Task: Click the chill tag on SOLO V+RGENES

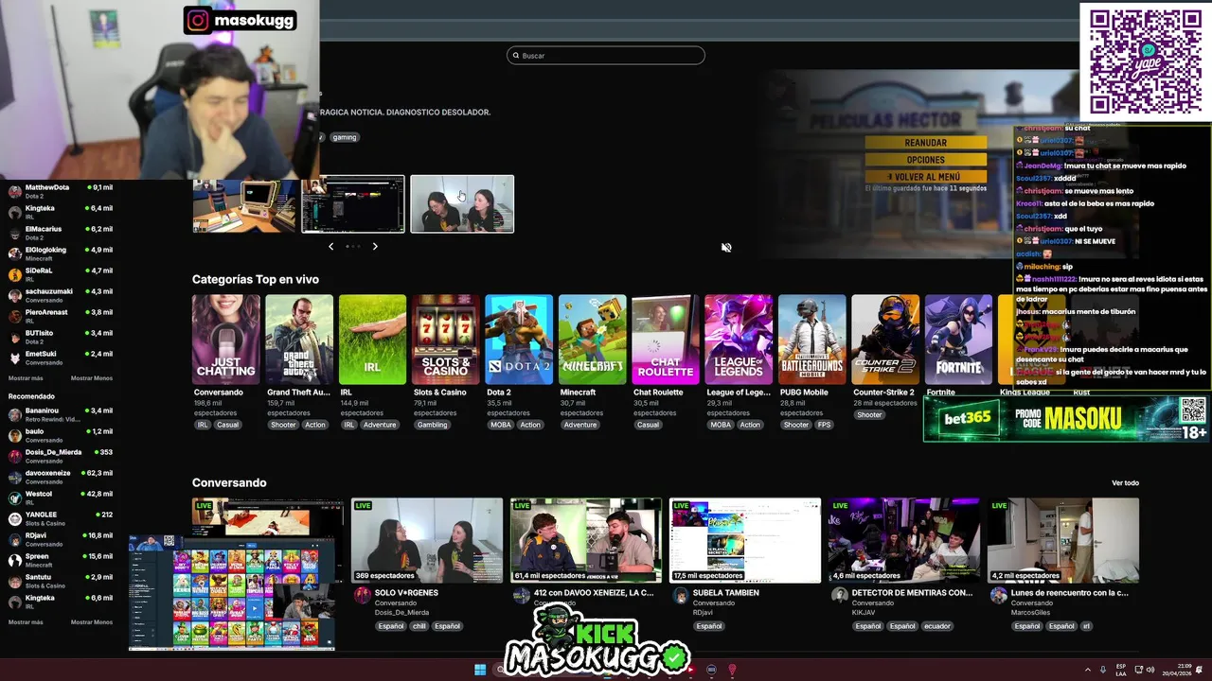Action: click(x=419, y=626)
